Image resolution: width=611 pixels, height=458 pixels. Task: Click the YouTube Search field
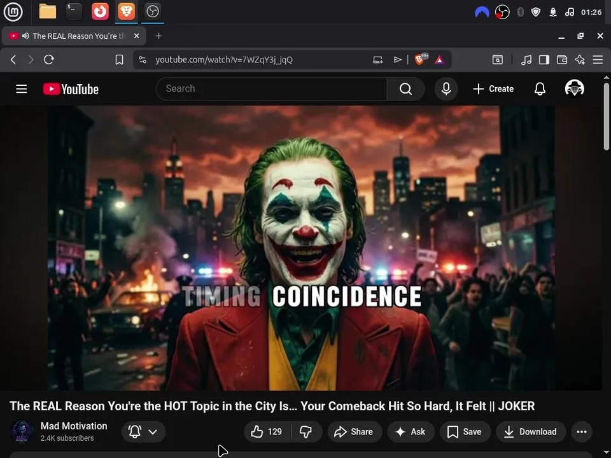[271, 89]
